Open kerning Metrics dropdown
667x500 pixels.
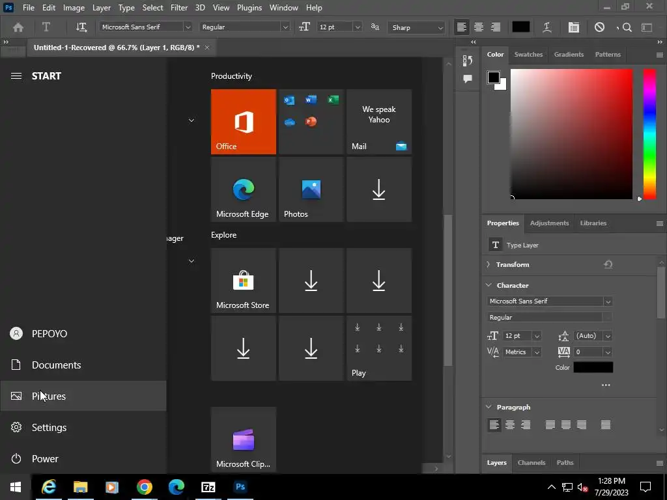(537, 352)
